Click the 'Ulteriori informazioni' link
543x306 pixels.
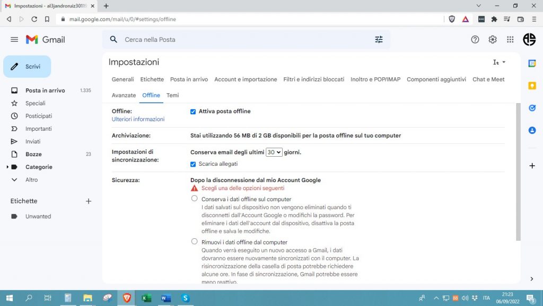138,120
